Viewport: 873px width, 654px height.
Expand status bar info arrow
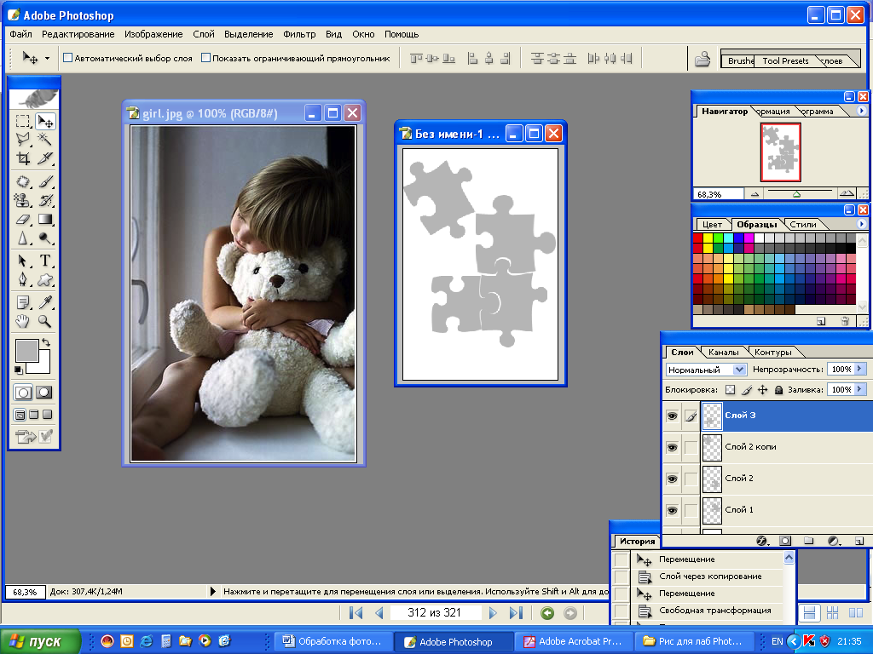click(x=212, y=592)
